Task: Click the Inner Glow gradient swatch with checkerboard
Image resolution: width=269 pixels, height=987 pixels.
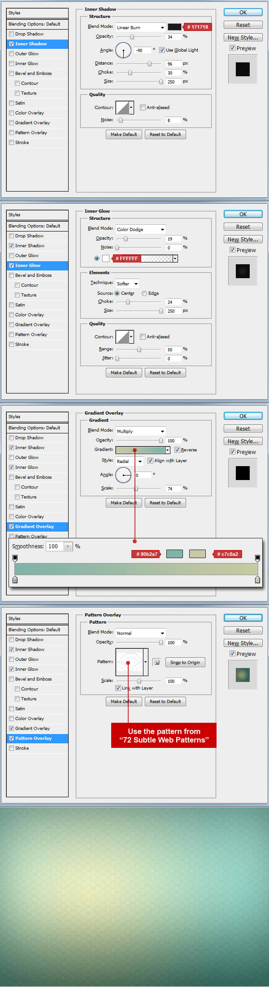Action: [x=157, y=258]
